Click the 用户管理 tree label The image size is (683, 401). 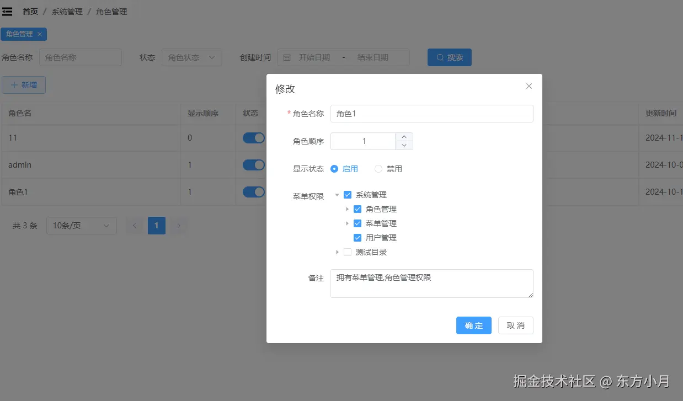[381, 238]
